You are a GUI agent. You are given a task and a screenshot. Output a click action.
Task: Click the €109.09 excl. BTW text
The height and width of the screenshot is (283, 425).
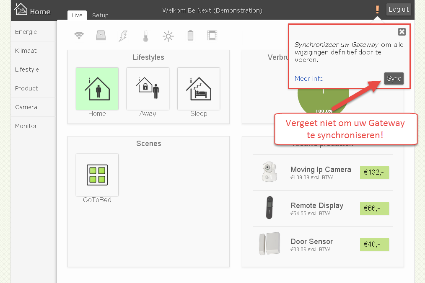311,178
